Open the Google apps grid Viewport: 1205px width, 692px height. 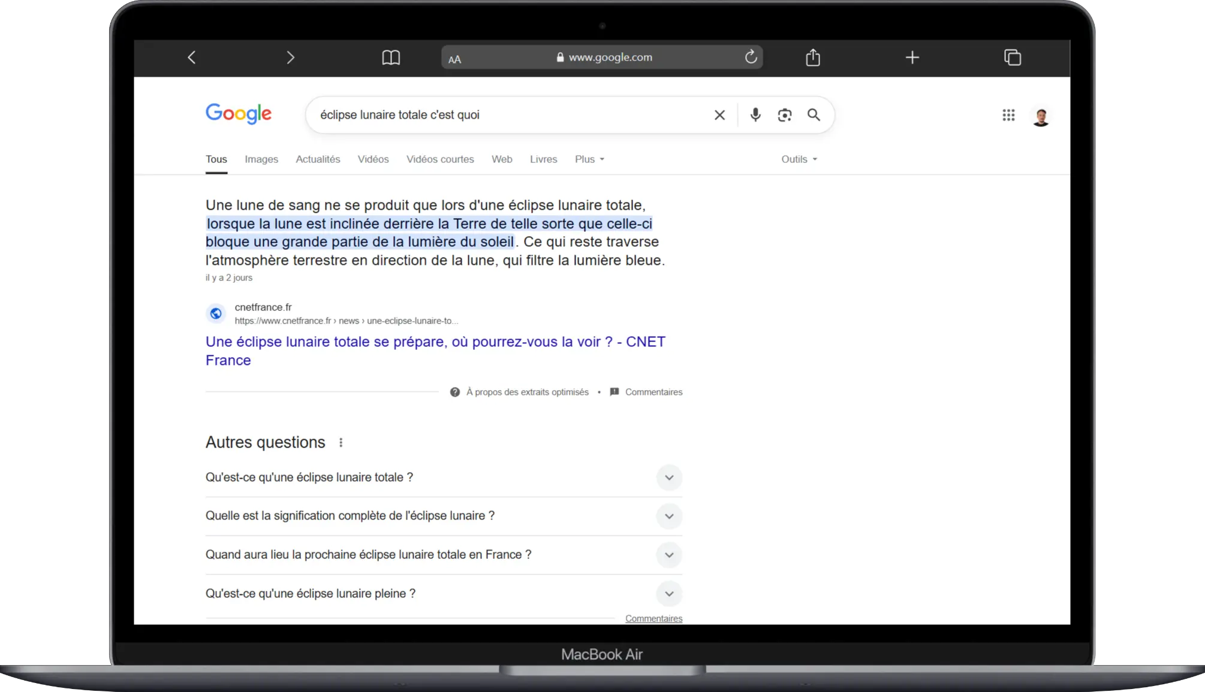click(x=1008, y=115)
